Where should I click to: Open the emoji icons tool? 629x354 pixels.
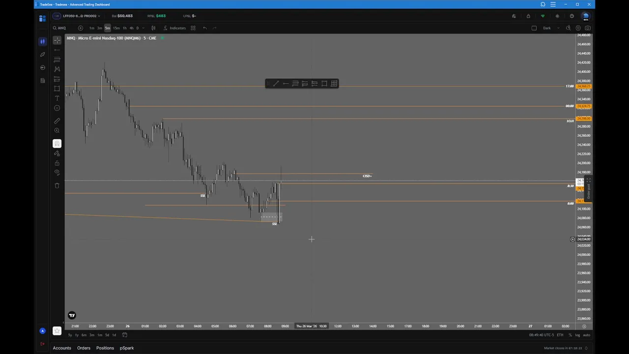coord(57,108)
